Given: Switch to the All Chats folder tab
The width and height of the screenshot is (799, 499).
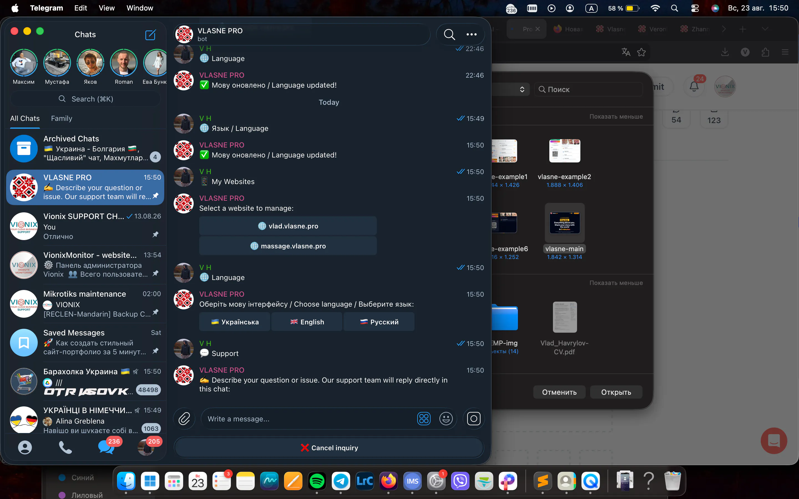Looking at the screenshot, I should click(x=25, y=118).
